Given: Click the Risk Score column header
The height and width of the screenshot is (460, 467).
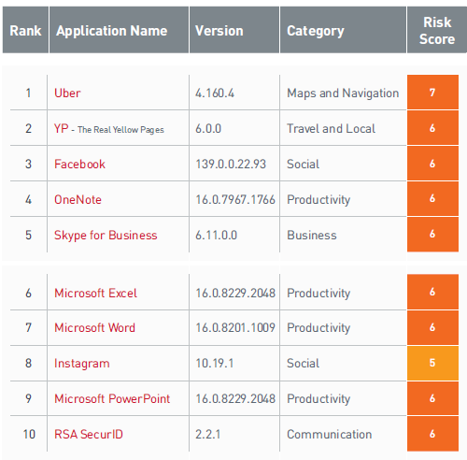Looking at the screenshot, I should 437,30.
